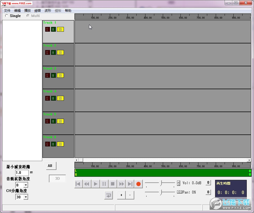254x213 pixels.
Task: Click the lower 3D button beside All
Action: 57,178
